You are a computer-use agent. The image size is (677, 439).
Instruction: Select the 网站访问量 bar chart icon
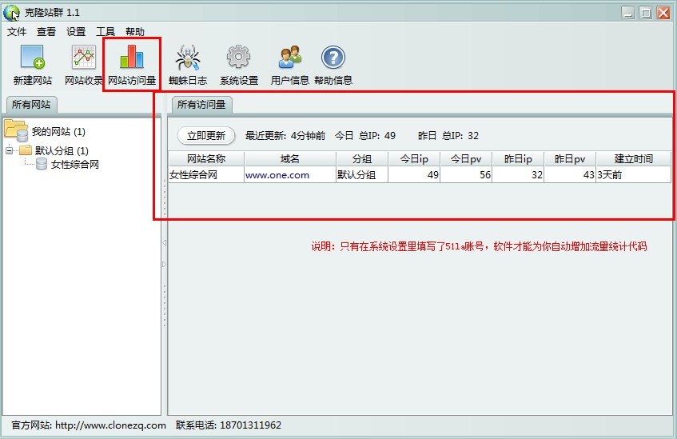[x=132, y=57]
